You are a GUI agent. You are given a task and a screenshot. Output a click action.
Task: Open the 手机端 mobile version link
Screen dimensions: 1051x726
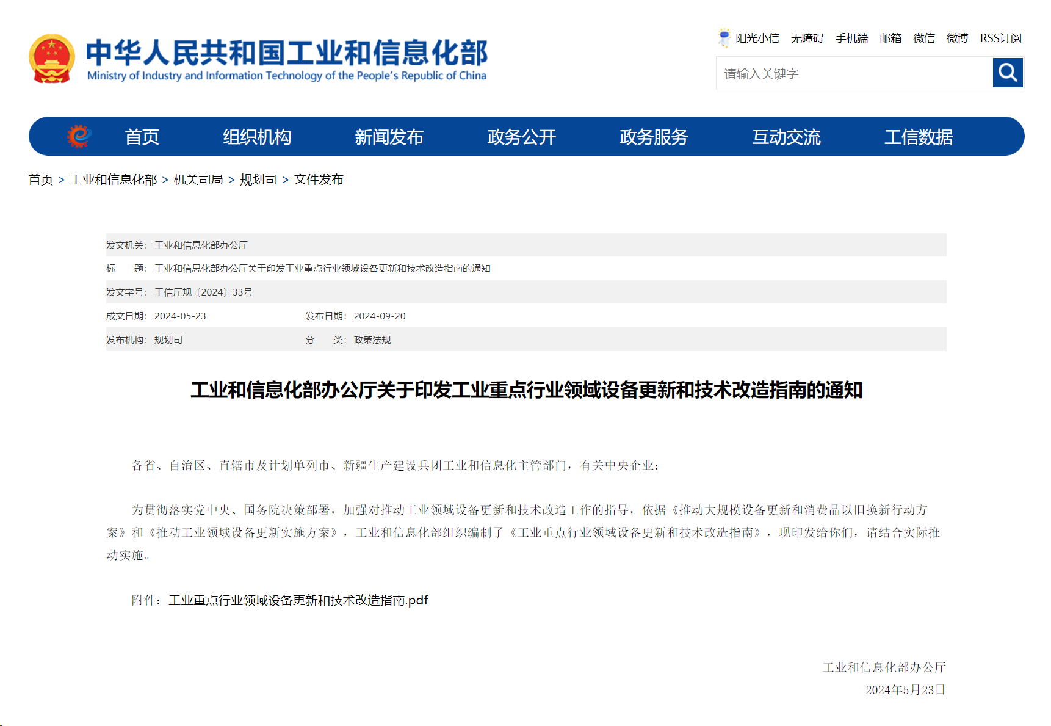coord(852,38)
